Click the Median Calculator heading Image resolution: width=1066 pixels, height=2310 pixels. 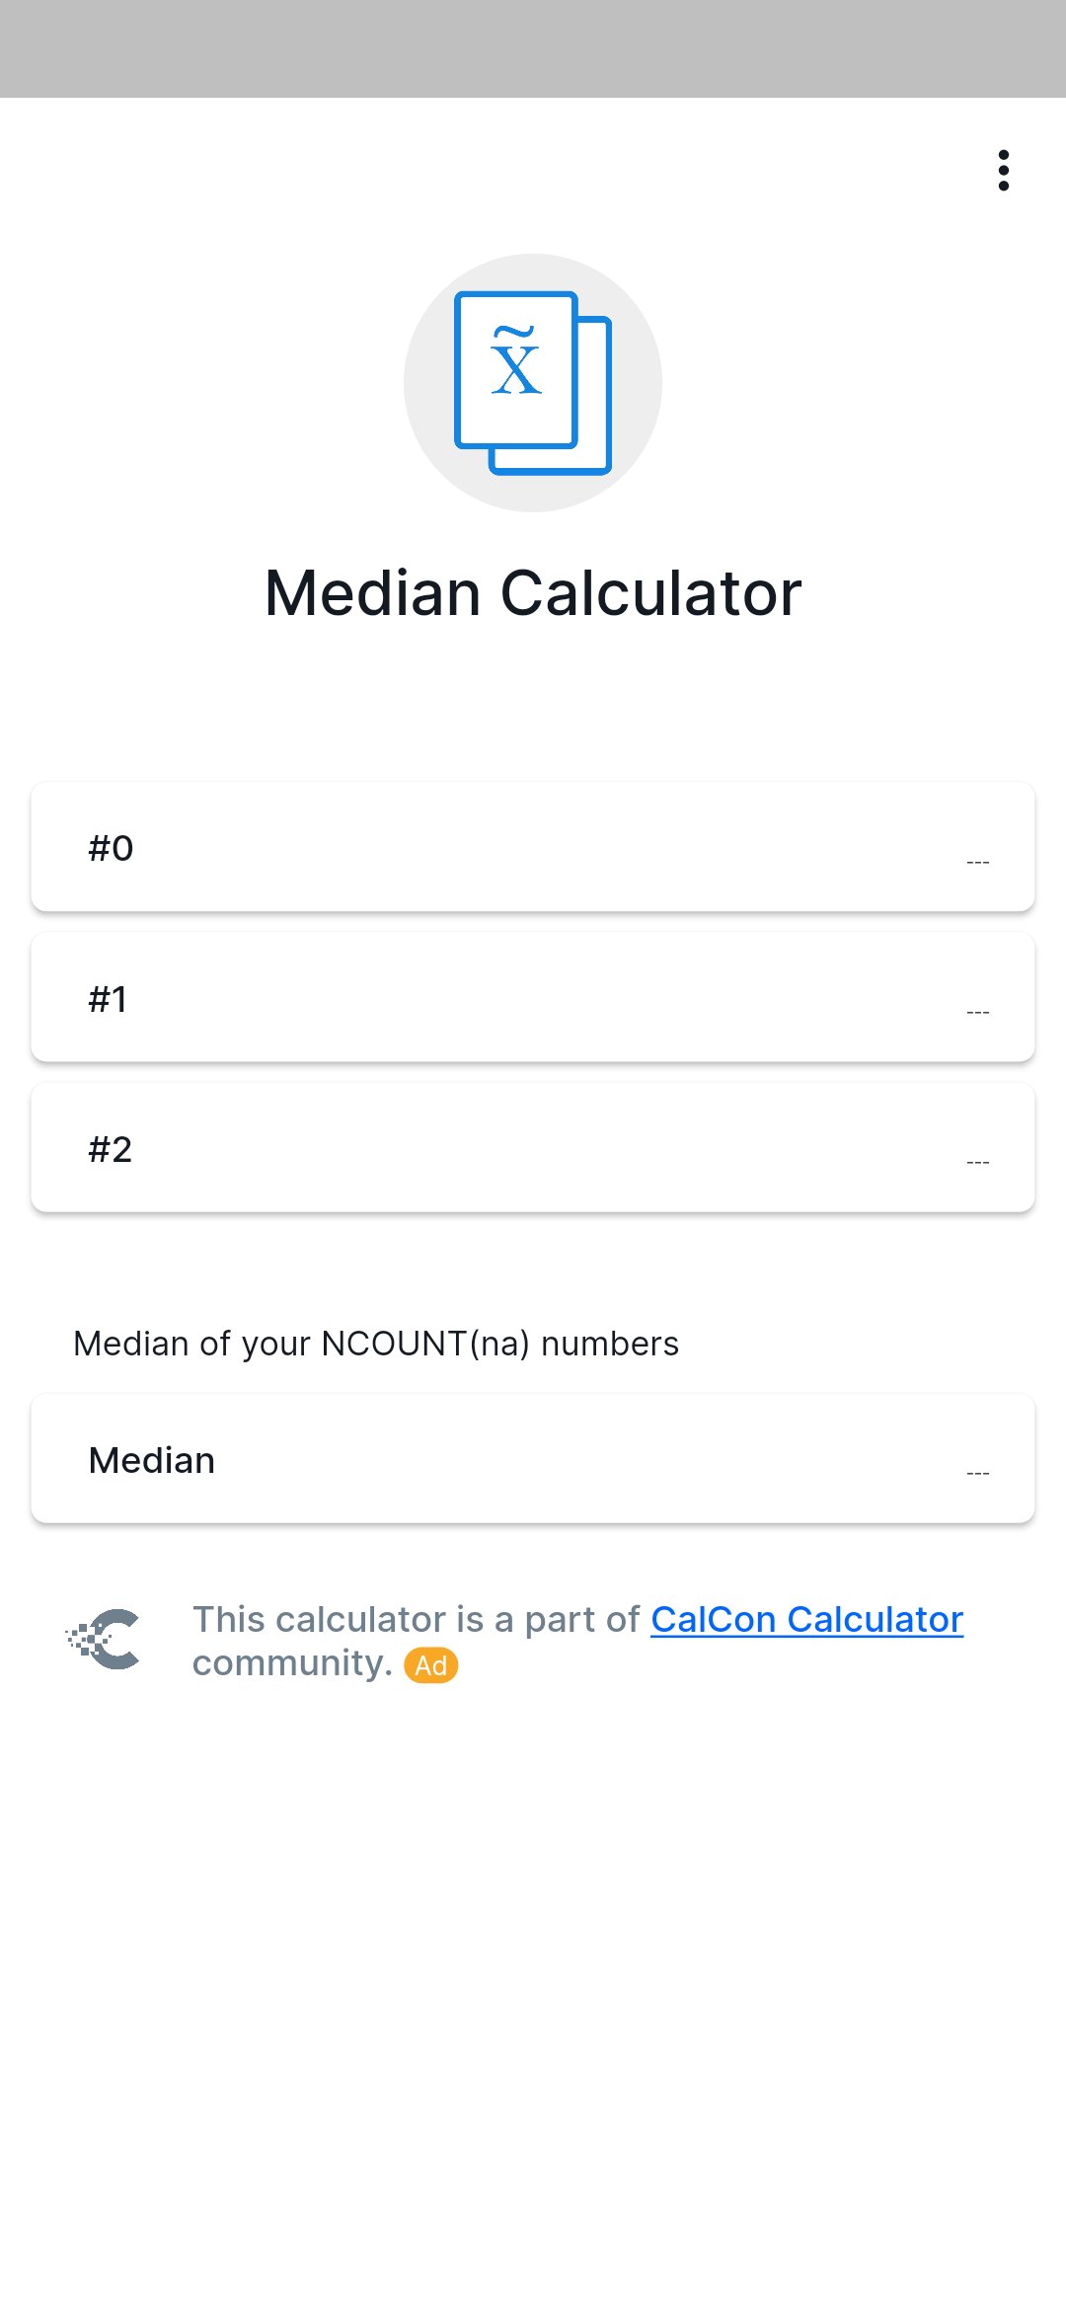tap(533, 593)
